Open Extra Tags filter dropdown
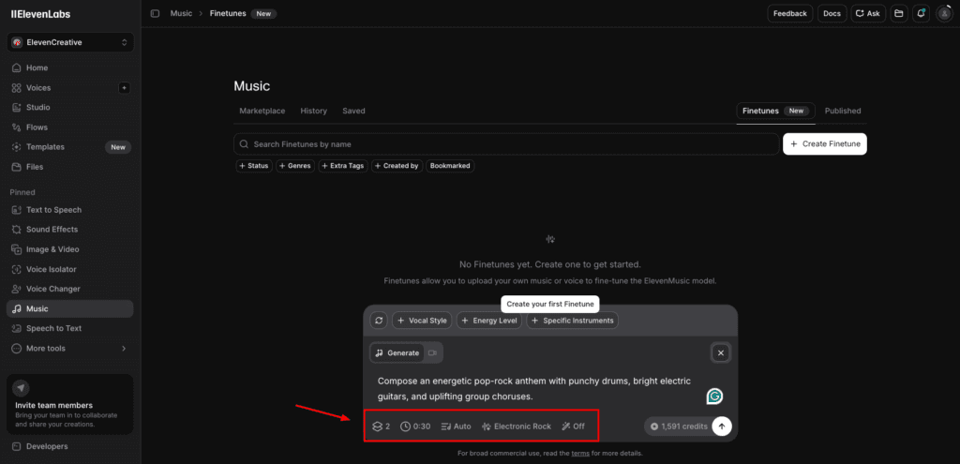This screenshot has height=464, width=960. point(343,166)
